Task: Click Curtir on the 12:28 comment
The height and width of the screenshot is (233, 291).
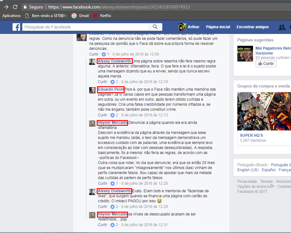Action: [x=103, y=183]
